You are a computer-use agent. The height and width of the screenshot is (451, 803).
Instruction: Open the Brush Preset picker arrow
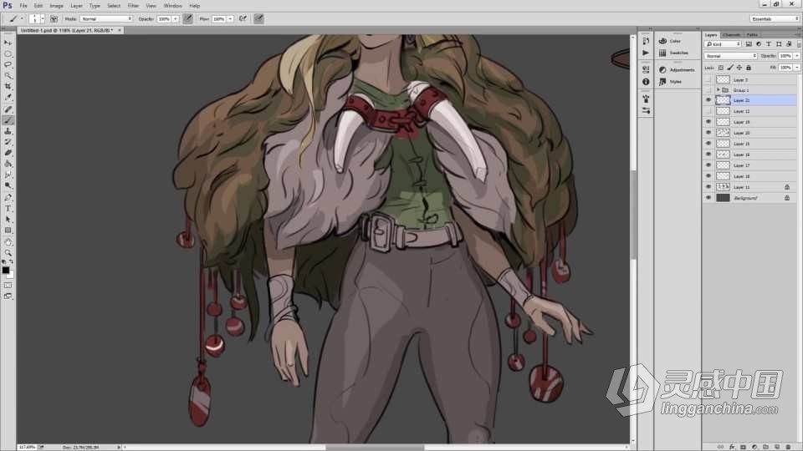[x=43, y=18]
